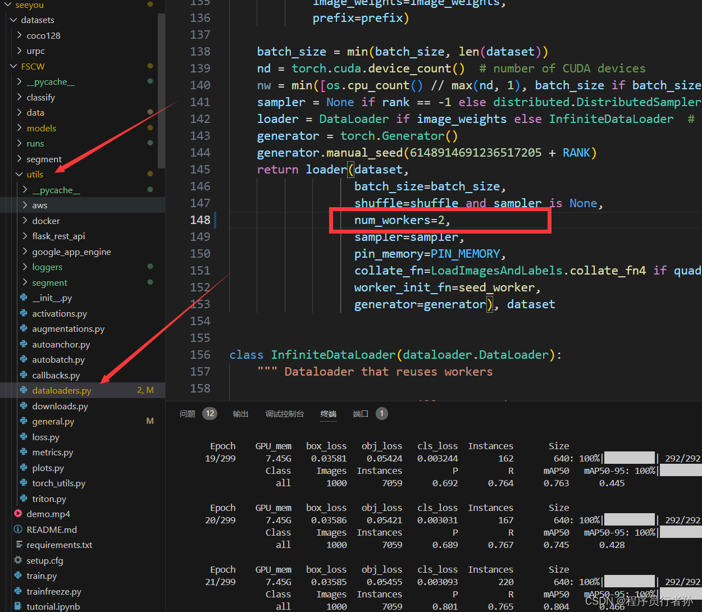This screenshot has height=612, width=702.
Task: Click the setup.cfg gear icon
Action: [x=18, y=560]
